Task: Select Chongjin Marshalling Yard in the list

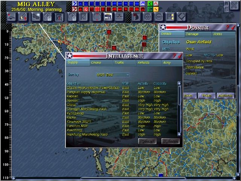Action: click(87, 109)
